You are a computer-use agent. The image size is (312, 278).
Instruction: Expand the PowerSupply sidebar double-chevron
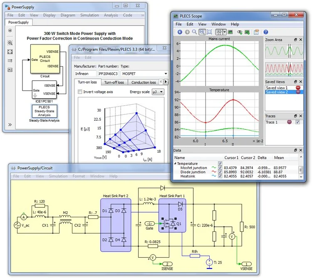[10, 124]
